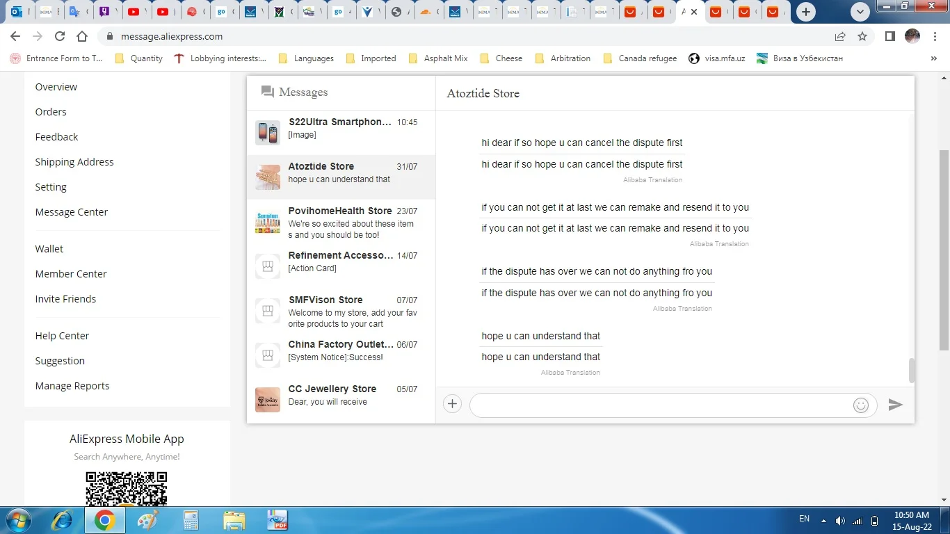Open Feedback in the account sidebar
Viewport: 950px width, 534px height.
coord(56,137)
